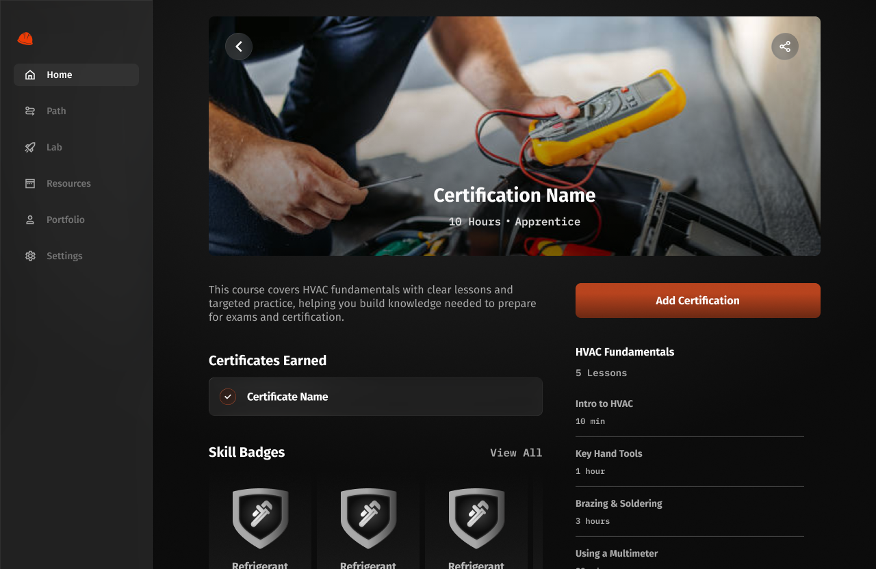Go back using the left chevron button

tap(239, 47)
